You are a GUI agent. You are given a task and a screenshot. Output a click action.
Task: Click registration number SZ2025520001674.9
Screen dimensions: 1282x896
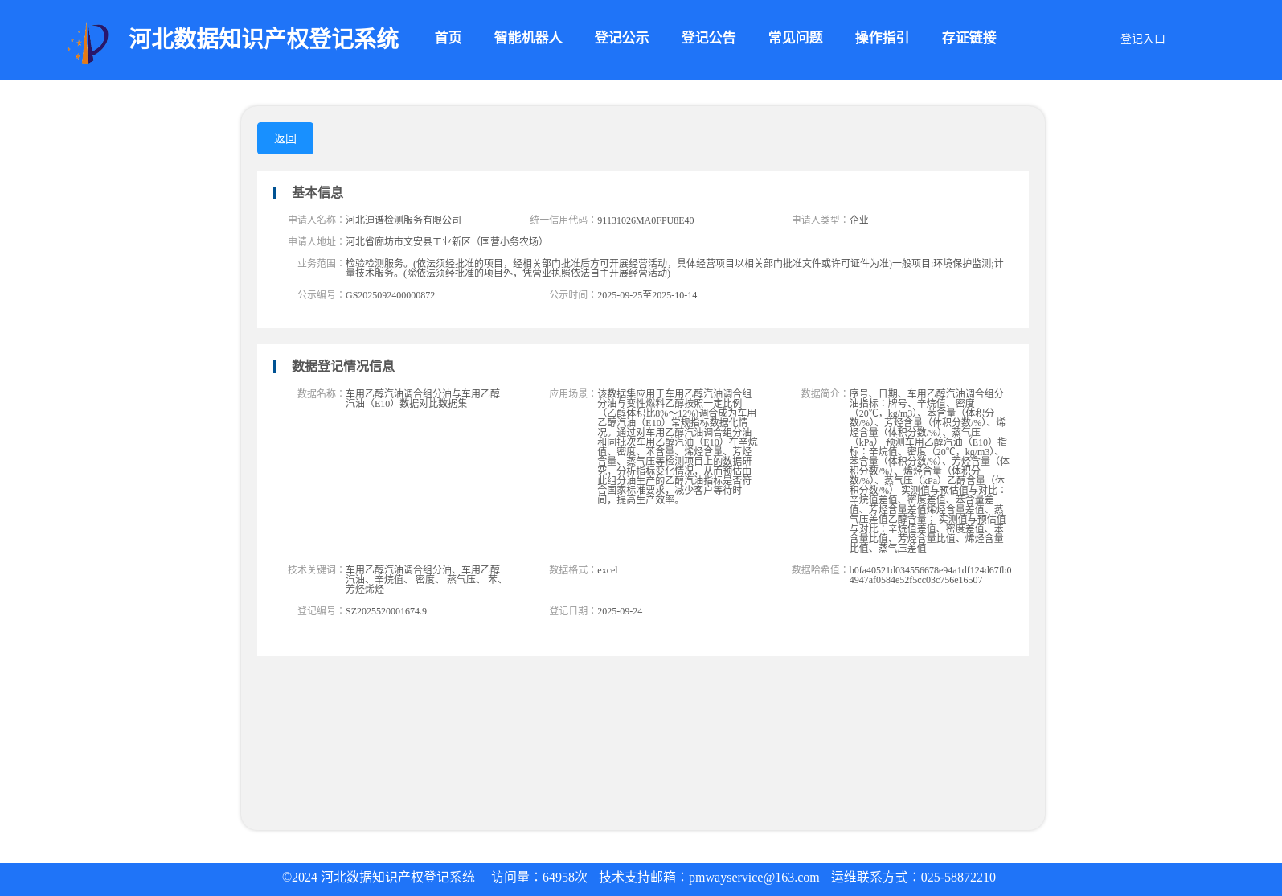(x=386, y=611)
